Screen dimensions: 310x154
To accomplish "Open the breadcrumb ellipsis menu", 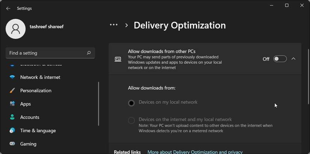I will pos(113,25).
